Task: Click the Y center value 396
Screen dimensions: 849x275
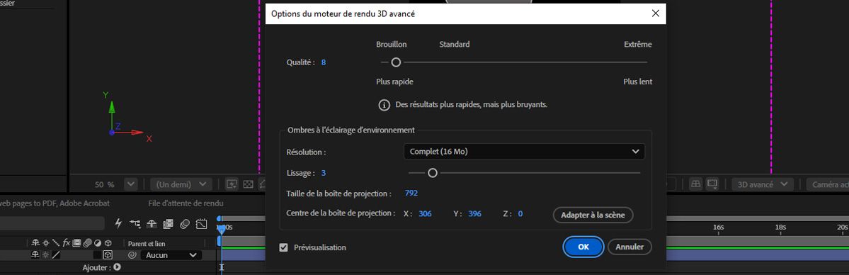Action: 475,214
